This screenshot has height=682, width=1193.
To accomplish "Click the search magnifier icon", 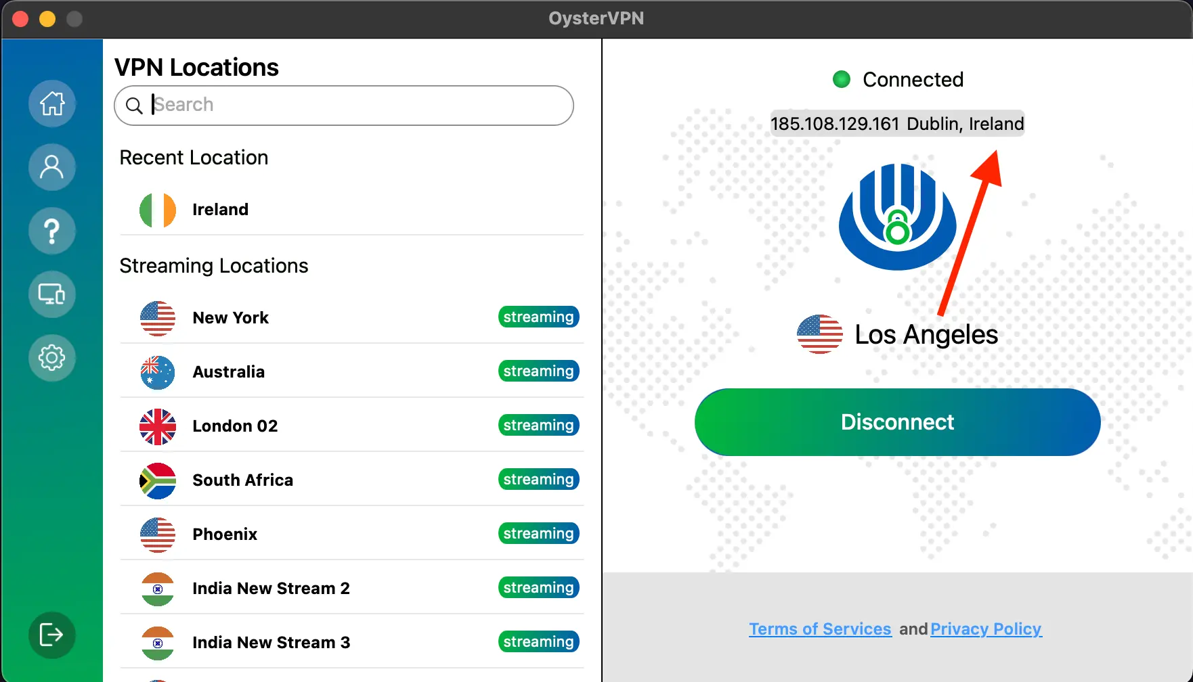I will (x=134, y=106).
